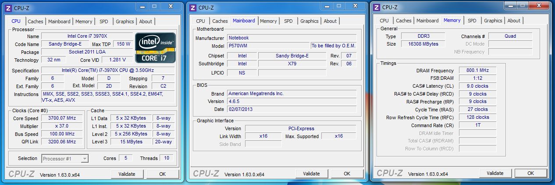Select SPD tab in the left CPU window

[x=104, y=21]
